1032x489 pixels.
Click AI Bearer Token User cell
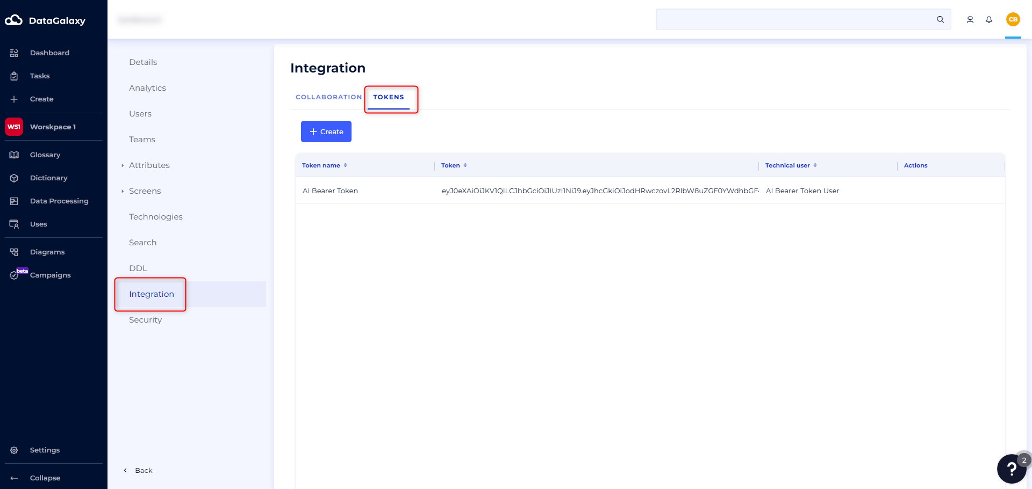(x=802, y=191)
